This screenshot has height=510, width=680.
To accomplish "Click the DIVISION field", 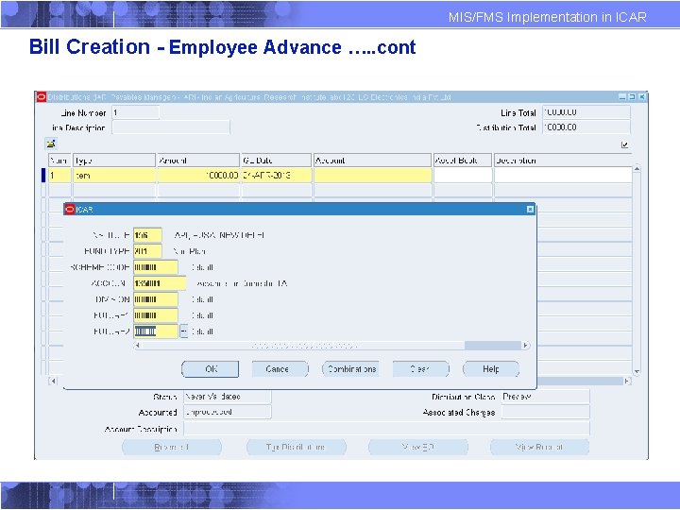I will [156, 299].
